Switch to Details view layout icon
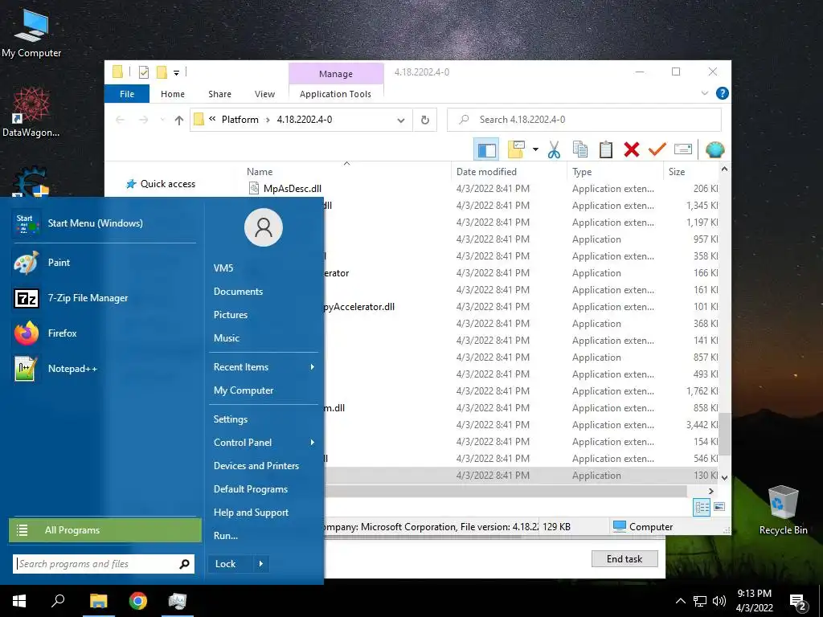Screen dimensions: 823x617 pyautogui.click(x=701, y=507)
